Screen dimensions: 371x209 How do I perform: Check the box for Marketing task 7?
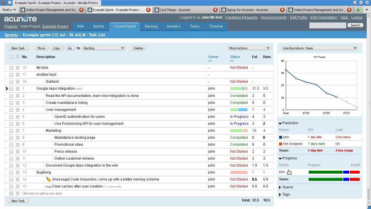[x=11, y=131]
